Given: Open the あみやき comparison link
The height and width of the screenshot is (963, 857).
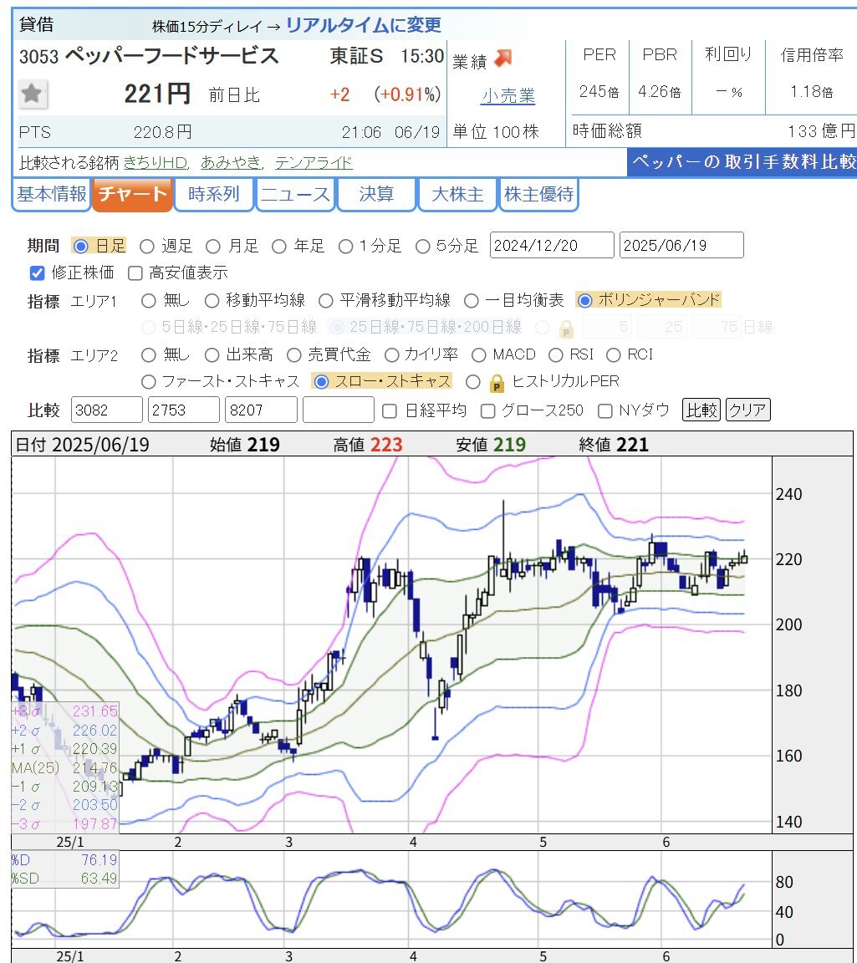Looking at the screenshot, I should (231, 162).
